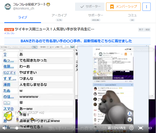The image size is (156, 133).
Task: Open the three-dot more options menu
Action: 146,7
